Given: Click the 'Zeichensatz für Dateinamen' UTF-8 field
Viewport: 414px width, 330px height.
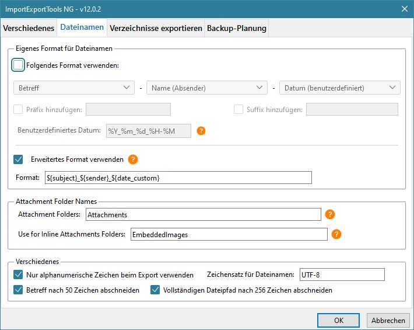Looking at the screenshot, I should [x=342, y=275].
